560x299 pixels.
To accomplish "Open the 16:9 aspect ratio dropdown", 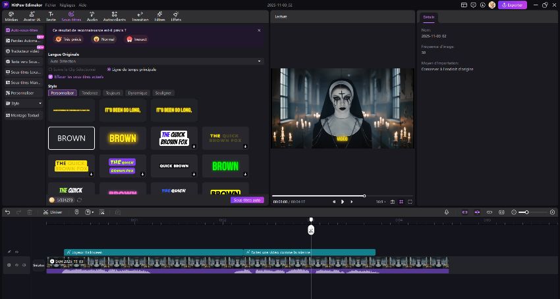I will pos(380,202).
